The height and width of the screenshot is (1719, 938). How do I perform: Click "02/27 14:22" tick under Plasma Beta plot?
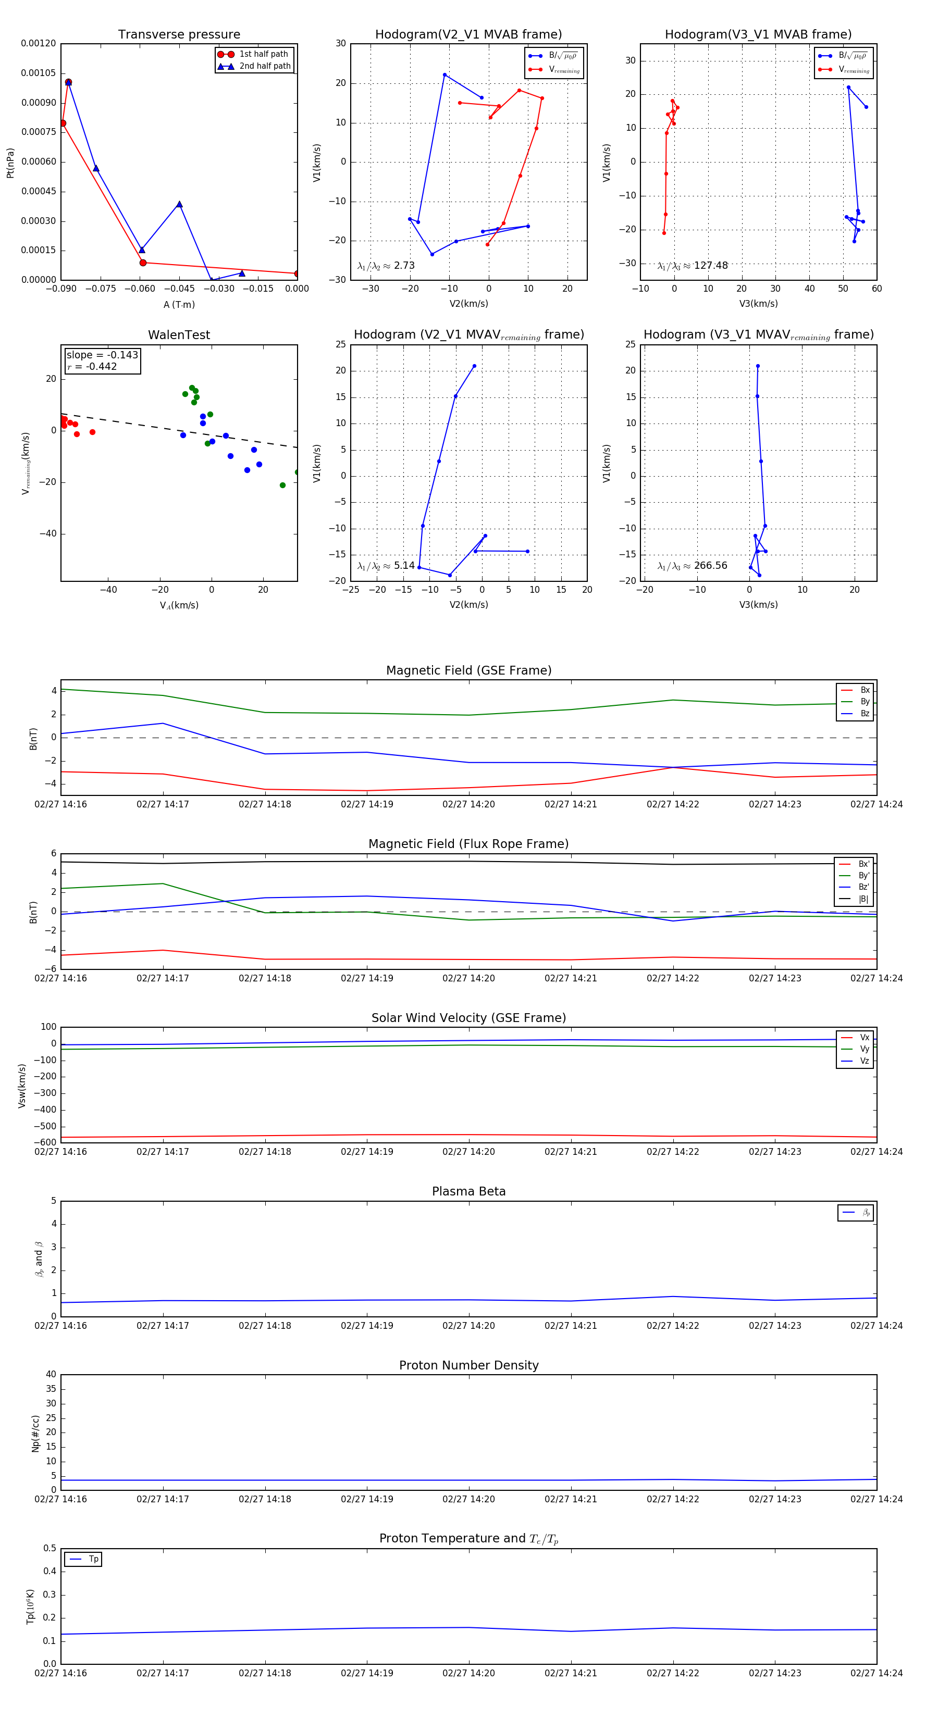pos(673,1325)
